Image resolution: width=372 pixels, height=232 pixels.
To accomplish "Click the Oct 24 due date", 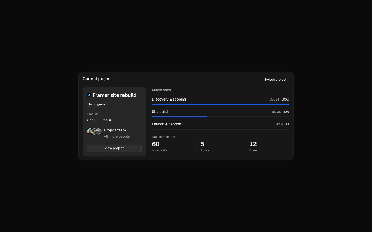I will pos(274,100).
